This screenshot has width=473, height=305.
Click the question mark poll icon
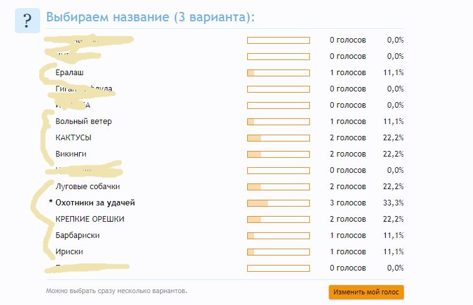(x=27, y=21)
